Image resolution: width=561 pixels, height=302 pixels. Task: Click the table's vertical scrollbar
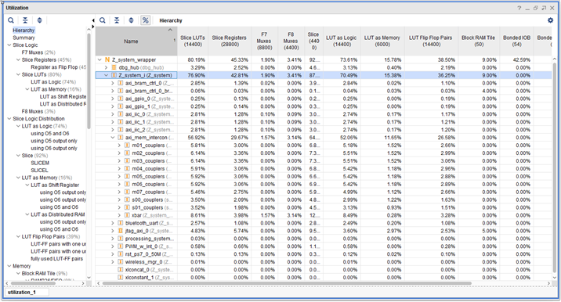click(555, 168)
